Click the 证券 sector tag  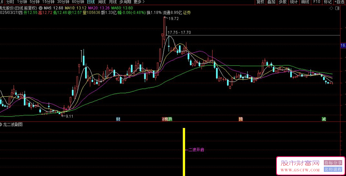[x=187, y=13]
